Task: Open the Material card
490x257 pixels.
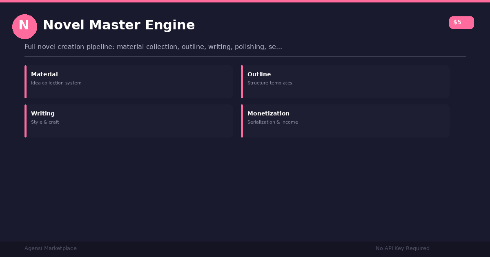Action: (x=129, y=82)
